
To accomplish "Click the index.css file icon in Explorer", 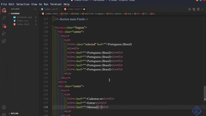I will 14,21.
